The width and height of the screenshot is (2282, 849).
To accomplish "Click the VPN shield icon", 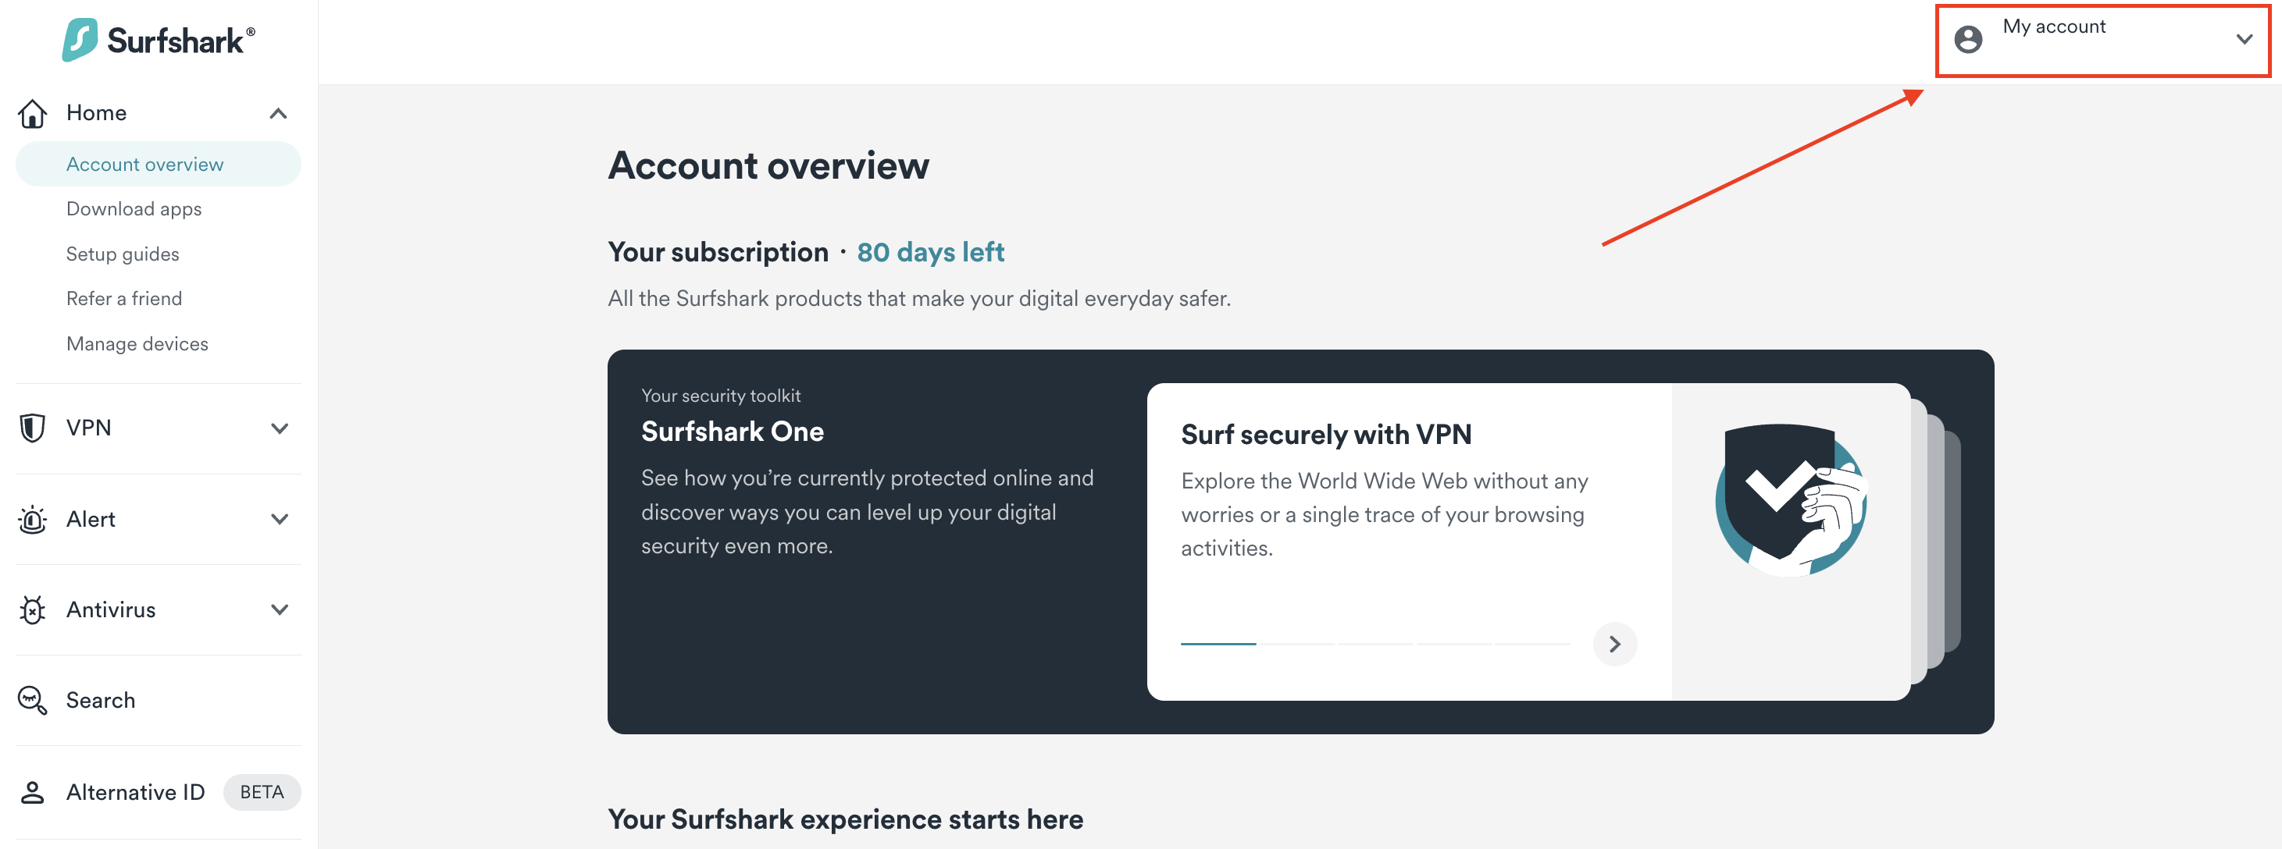I will click(33, 428).
